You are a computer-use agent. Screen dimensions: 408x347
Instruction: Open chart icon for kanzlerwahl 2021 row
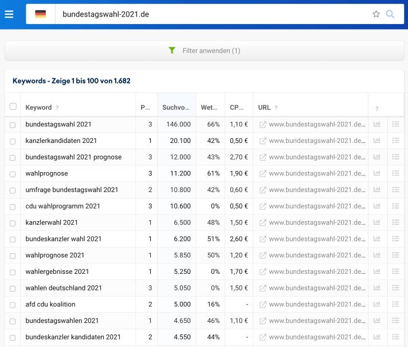coord(377,222)
